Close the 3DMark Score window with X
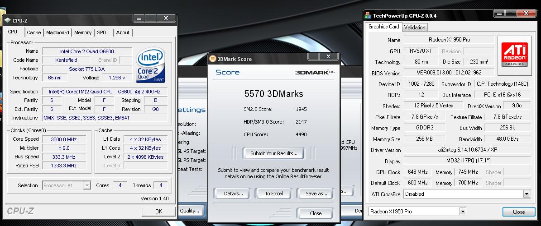Screen dimensions: 541x226 pos(328,56)
